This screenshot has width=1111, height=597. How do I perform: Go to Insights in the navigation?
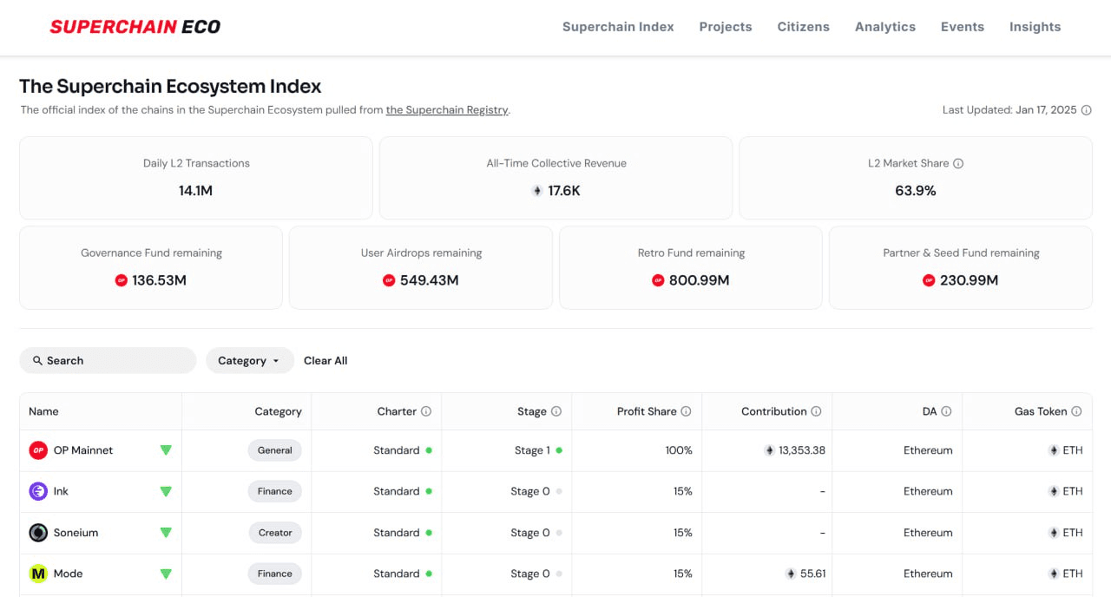[x=1035, y=27]
